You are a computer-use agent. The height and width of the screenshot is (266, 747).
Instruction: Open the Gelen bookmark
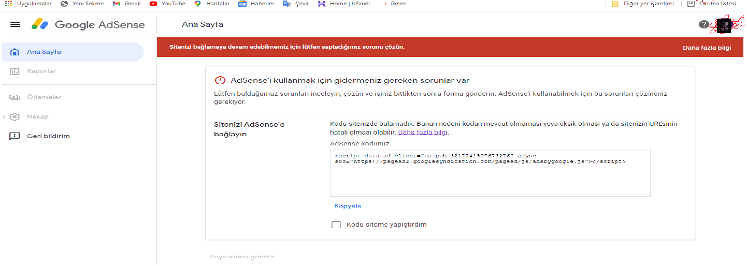click(394, 3)
